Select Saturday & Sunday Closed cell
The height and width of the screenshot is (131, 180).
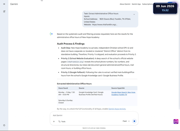pos(66,102)
